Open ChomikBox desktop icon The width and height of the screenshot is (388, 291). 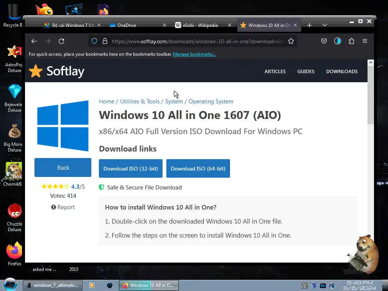13,174
